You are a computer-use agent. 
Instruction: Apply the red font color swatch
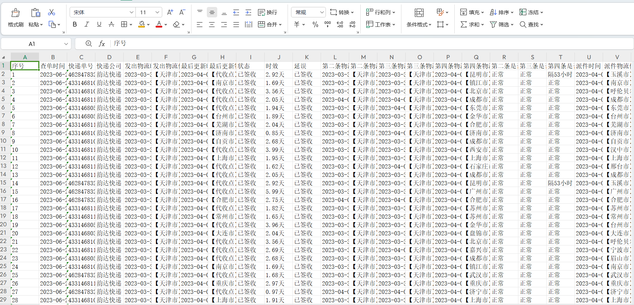click(159, 24)
